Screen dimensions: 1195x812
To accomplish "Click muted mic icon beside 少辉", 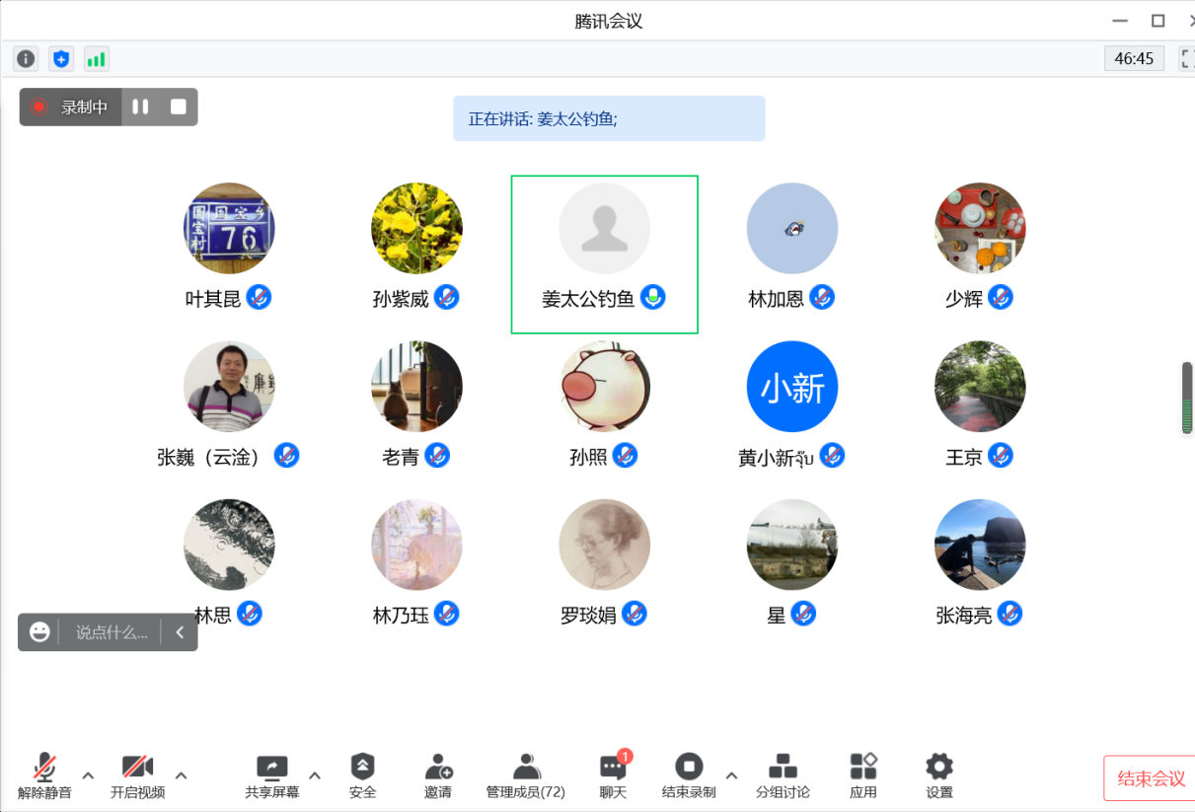I will click(1001, 296).
